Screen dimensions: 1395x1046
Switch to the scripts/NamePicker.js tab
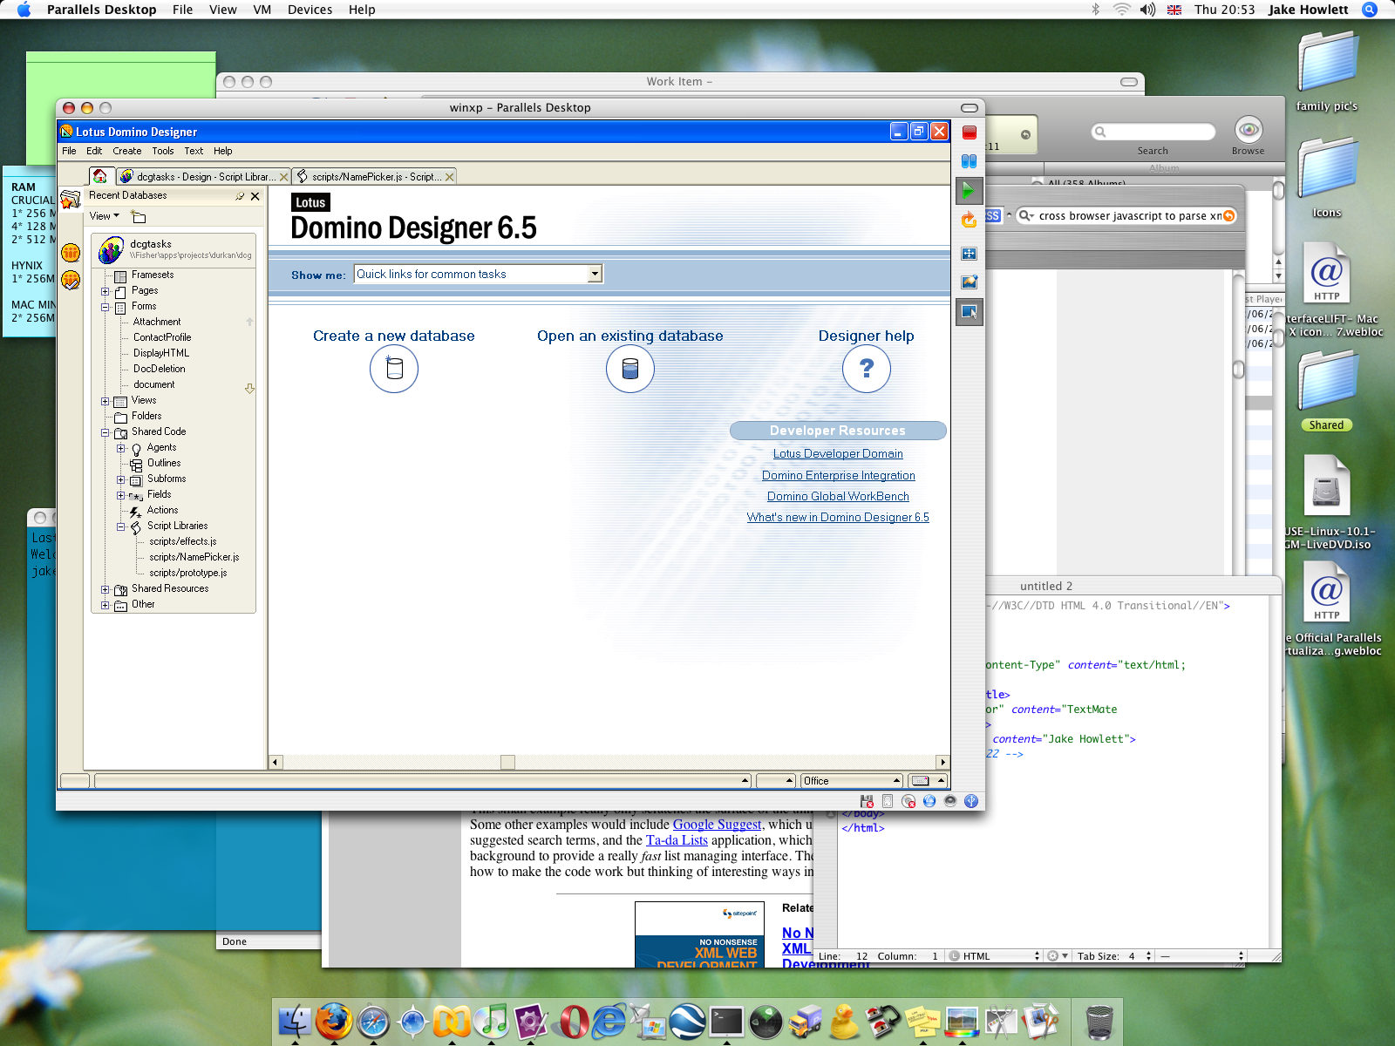pyautogui.click(x=375, y=176)
